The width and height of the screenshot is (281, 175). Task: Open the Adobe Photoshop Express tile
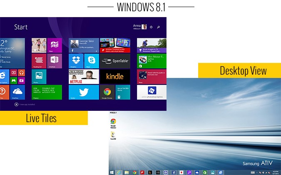(x=152, y=92)
